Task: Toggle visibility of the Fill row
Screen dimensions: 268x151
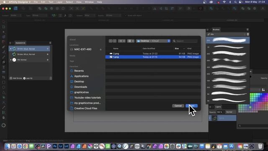Action: point(47,60)
